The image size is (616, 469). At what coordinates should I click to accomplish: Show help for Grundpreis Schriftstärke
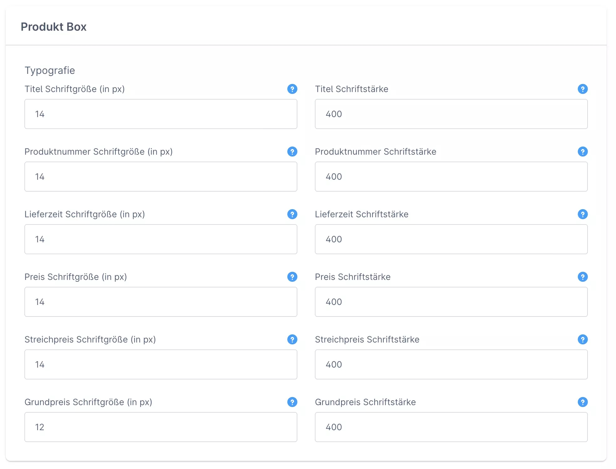coord(583,402)
